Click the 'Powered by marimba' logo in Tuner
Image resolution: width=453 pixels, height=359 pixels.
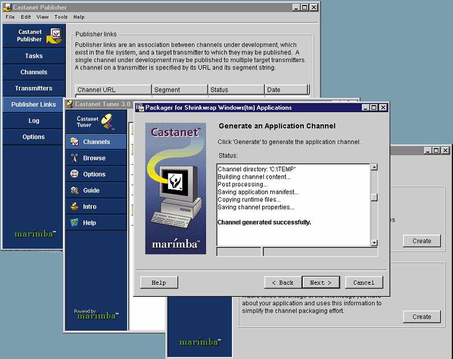coord(96,314)
